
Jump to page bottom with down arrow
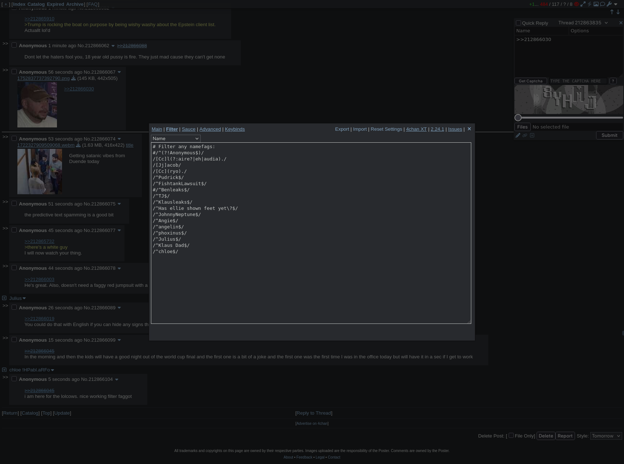618,12
